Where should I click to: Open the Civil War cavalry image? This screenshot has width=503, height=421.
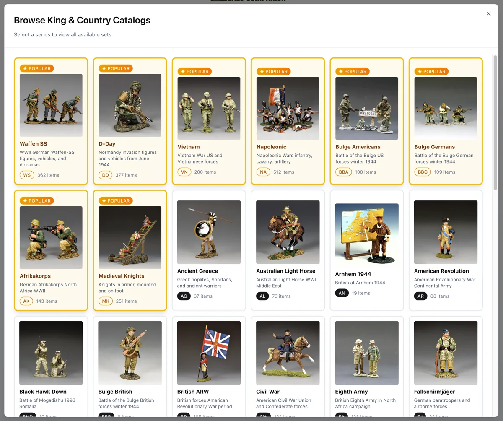tap(288, 353)
